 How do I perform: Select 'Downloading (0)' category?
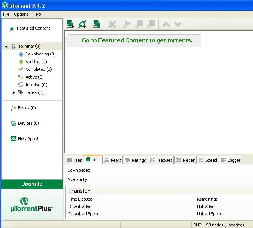point(40,54)
